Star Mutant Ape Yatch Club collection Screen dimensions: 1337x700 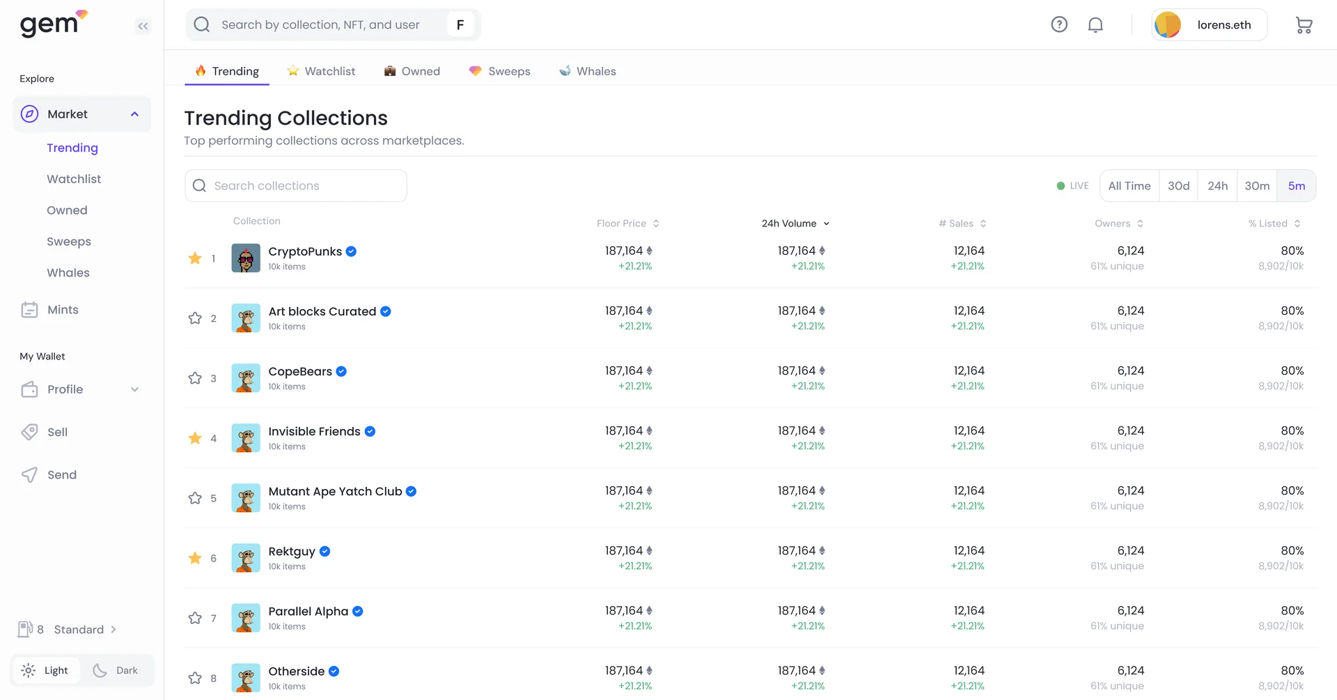click(x=195, y=498)
